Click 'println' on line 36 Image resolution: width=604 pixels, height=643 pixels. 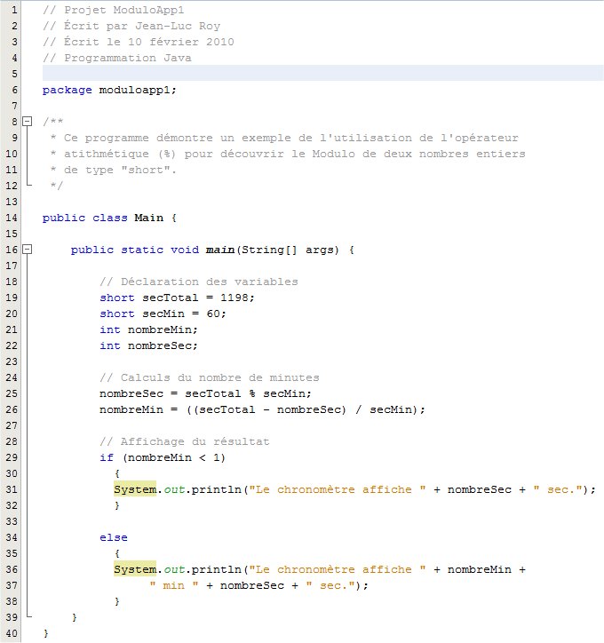(x=217, y=569)
